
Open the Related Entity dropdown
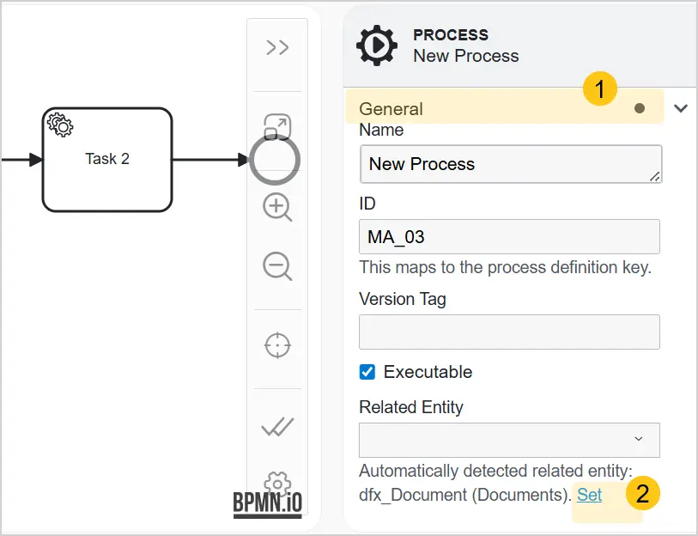click(x=509, y=440)
